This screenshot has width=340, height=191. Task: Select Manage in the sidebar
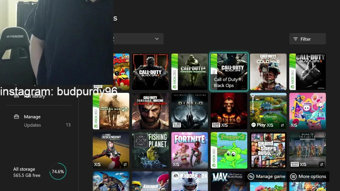32,117
